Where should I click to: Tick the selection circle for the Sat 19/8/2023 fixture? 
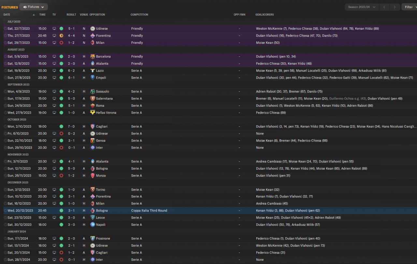[x=5, y=71]
